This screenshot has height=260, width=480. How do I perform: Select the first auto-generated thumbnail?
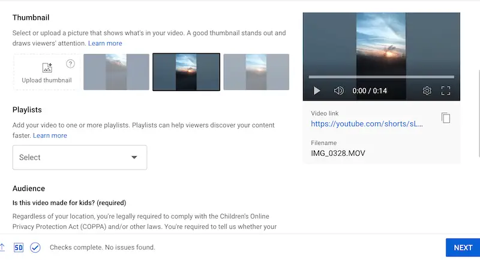click(116, 72)
